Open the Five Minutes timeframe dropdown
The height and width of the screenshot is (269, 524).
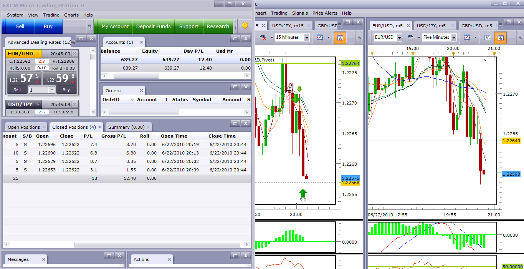click(454, 37)
